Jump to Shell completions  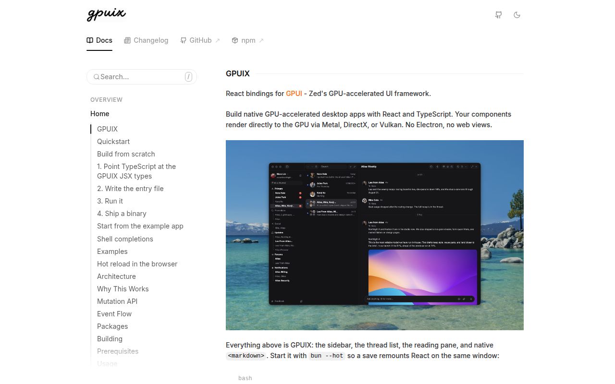(125, 239)
